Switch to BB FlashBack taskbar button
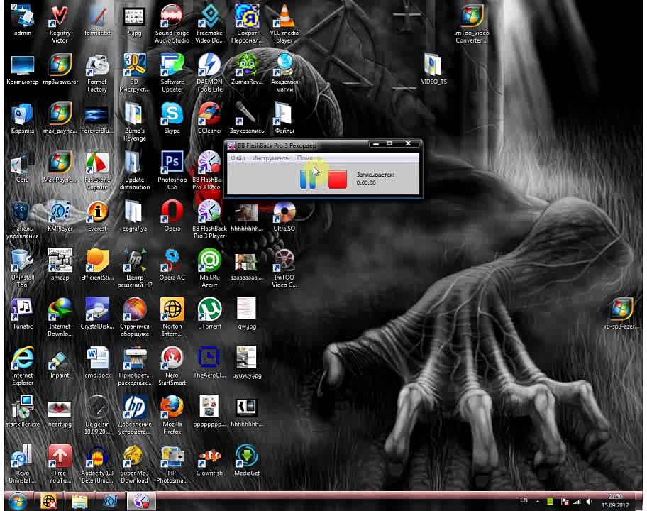The width and height of the screenshot is (647, 511). coord(140,501)
